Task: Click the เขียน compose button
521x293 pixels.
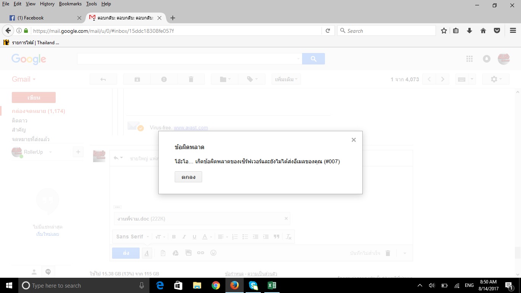Action: pos(34,98)
